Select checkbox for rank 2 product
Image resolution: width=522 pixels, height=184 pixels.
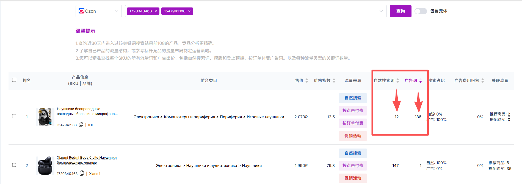pyautogui.click(x=14, y=165)
